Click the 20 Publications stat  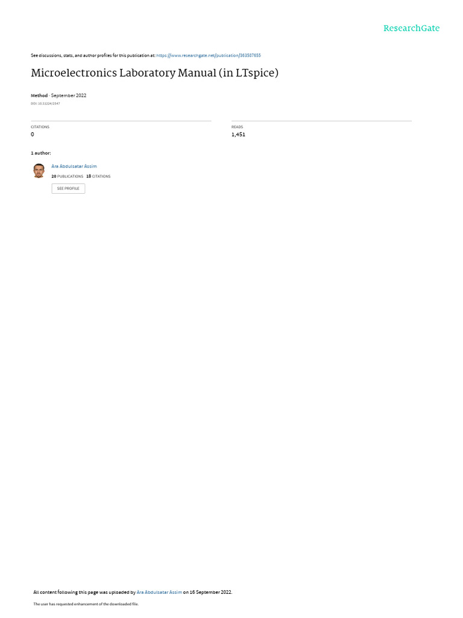click(68, 176)
